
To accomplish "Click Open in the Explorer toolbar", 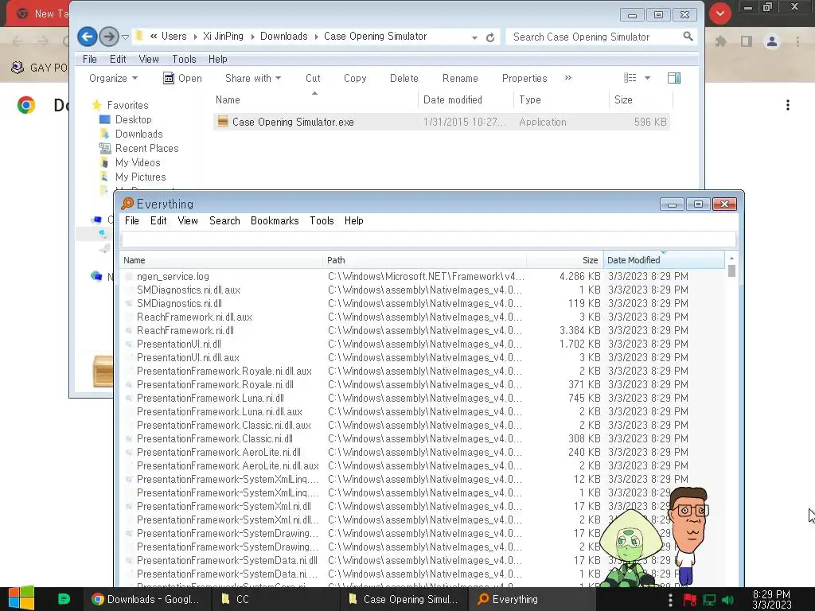I will click(x=182, y=79).
